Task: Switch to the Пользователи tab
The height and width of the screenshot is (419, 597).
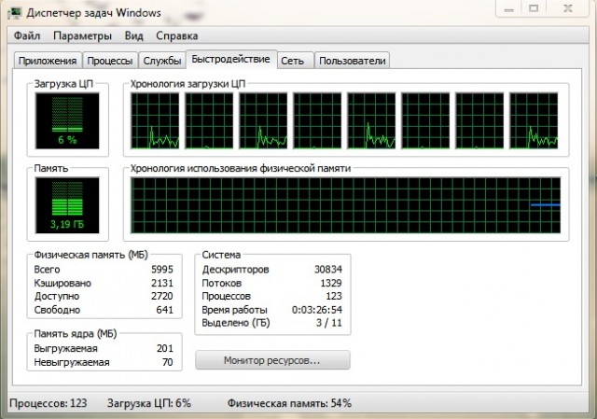Action: tap(353, 61)
